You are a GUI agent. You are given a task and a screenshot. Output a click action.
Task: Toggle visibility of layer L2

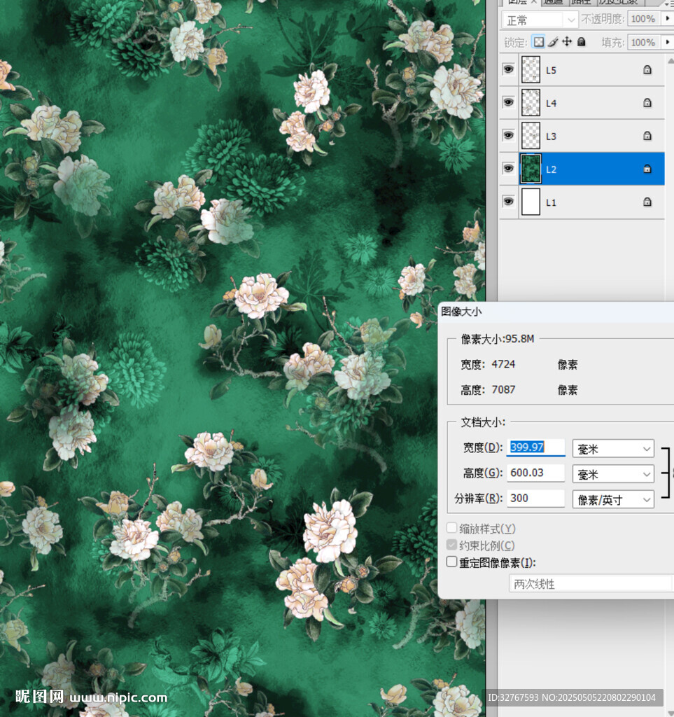(509, 169)
